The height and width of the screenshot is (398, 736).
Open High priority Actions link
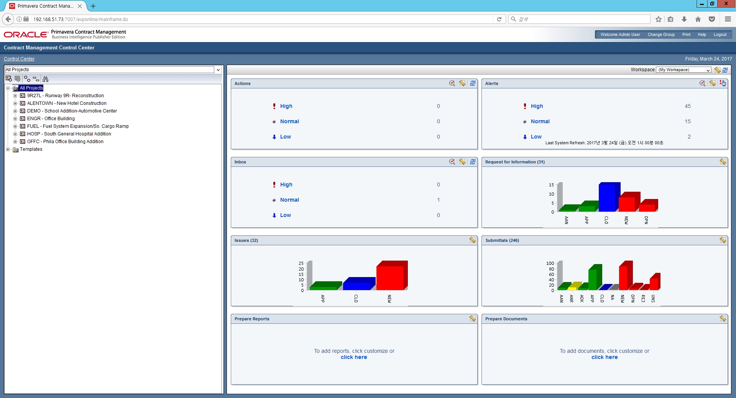tap(286, 106)
